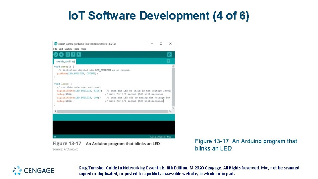Click the Cengage logo
Viewport: 318px width, 179px height.
coord(33,170)
